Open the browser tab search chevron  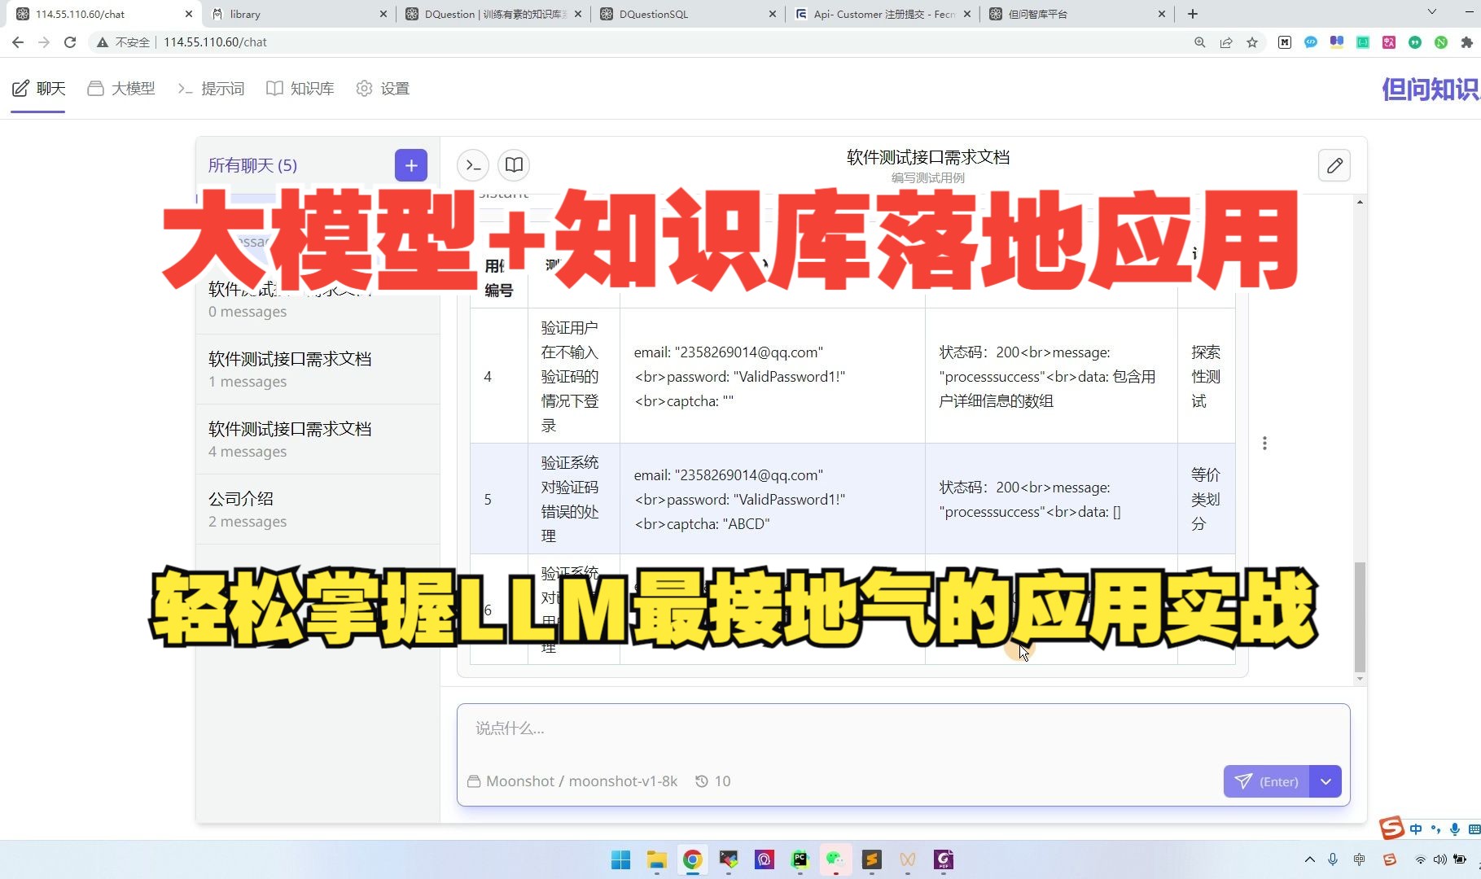[x=1431, y=13]
